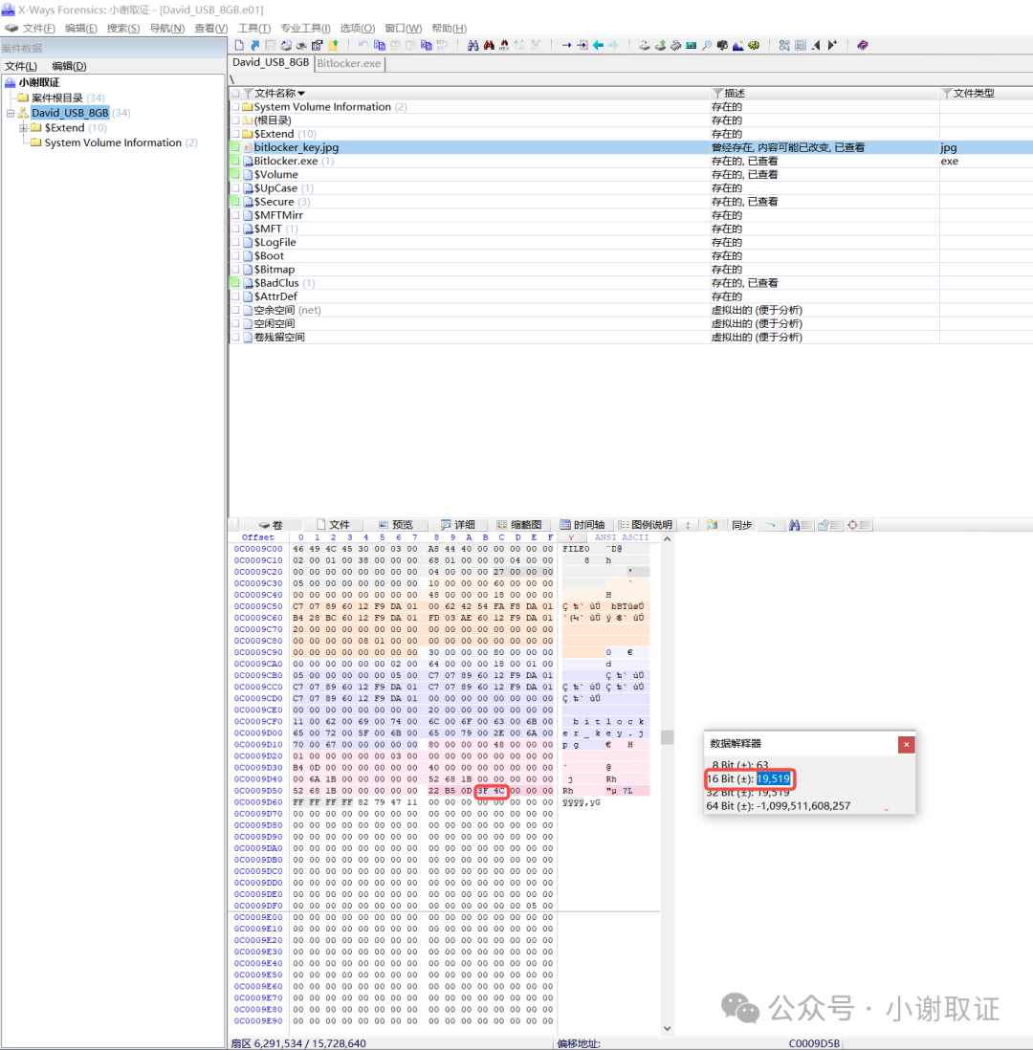This screenshot has height=1050, width=1033.
Task: Open the 专业工具(I) menu
Action: [305, 28]
